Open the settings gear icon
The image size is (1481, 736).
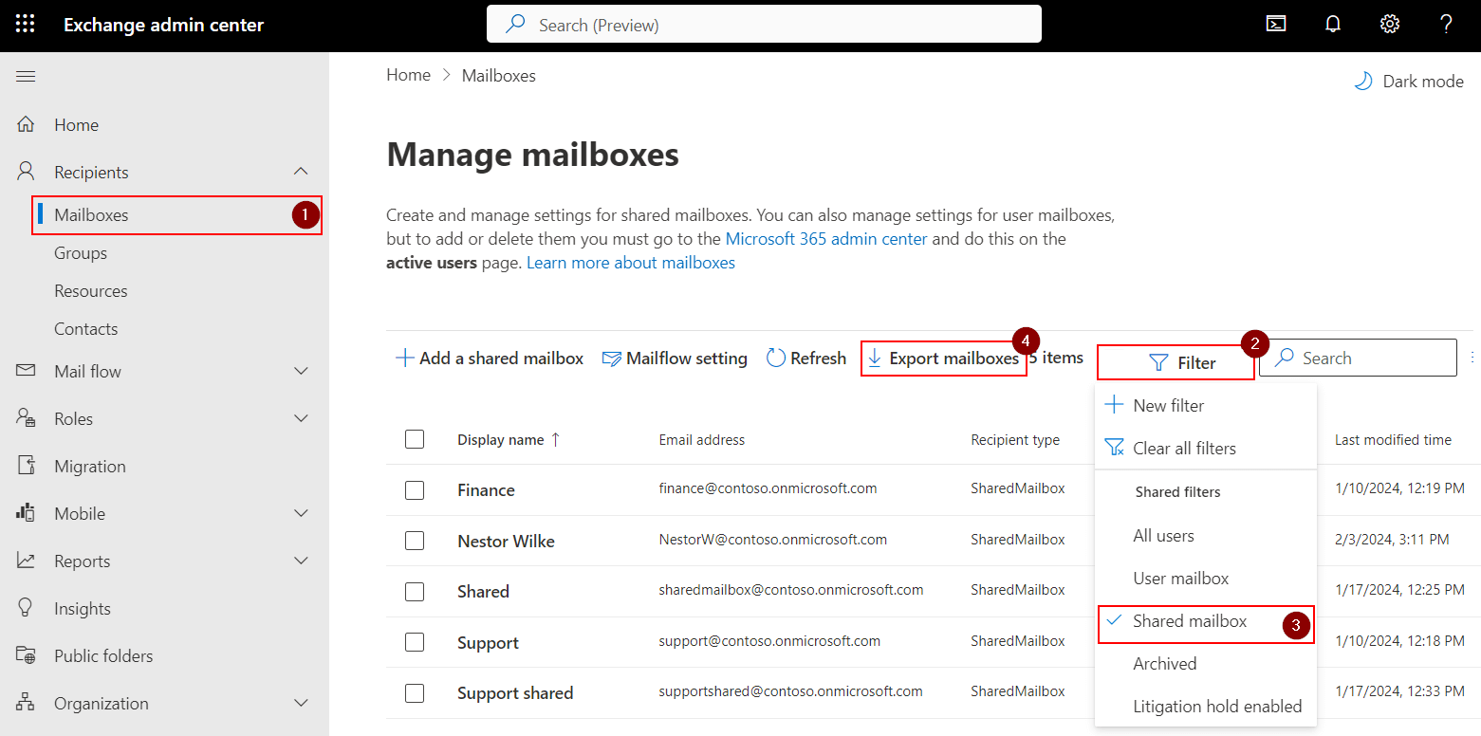click(x=1390, y=25)
